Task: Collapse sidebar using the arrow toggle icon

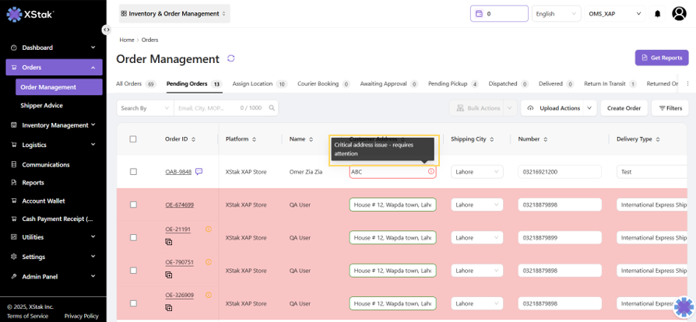Action: tap(106, 30)
